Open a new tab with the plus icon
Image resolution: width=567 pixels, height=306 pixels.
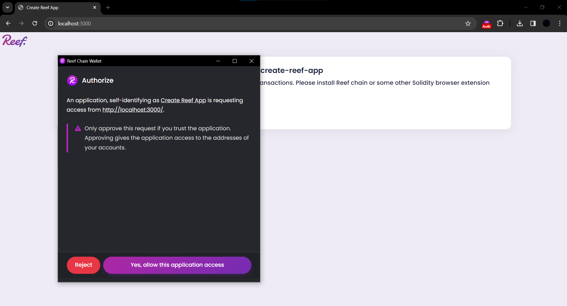(108, 7)
